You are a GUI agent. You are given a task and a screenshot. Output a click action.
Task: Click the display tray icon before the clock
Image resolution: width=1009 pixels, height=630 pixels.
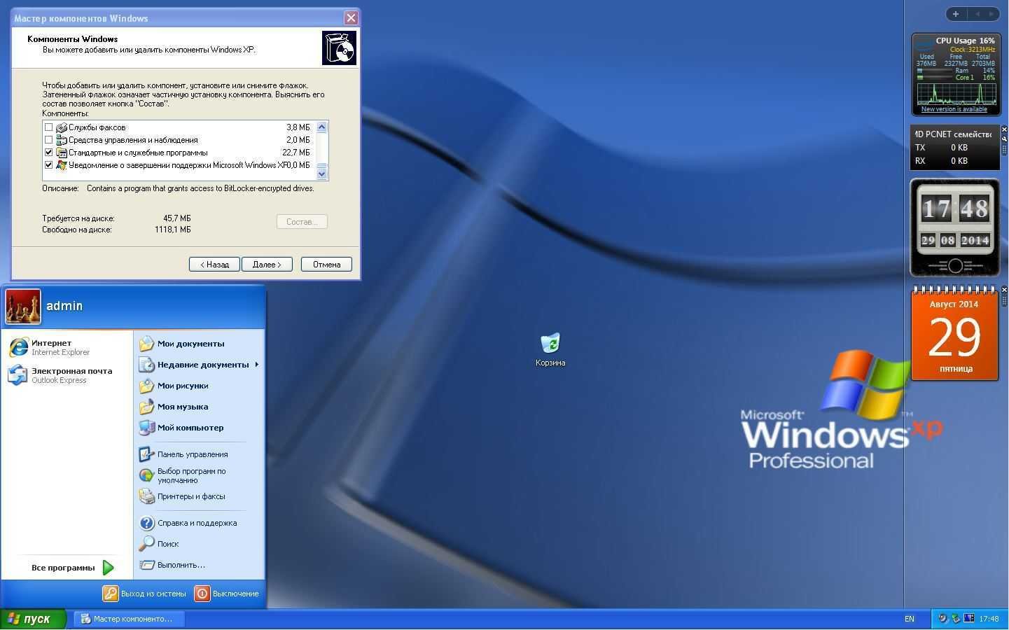pos(969,619)
